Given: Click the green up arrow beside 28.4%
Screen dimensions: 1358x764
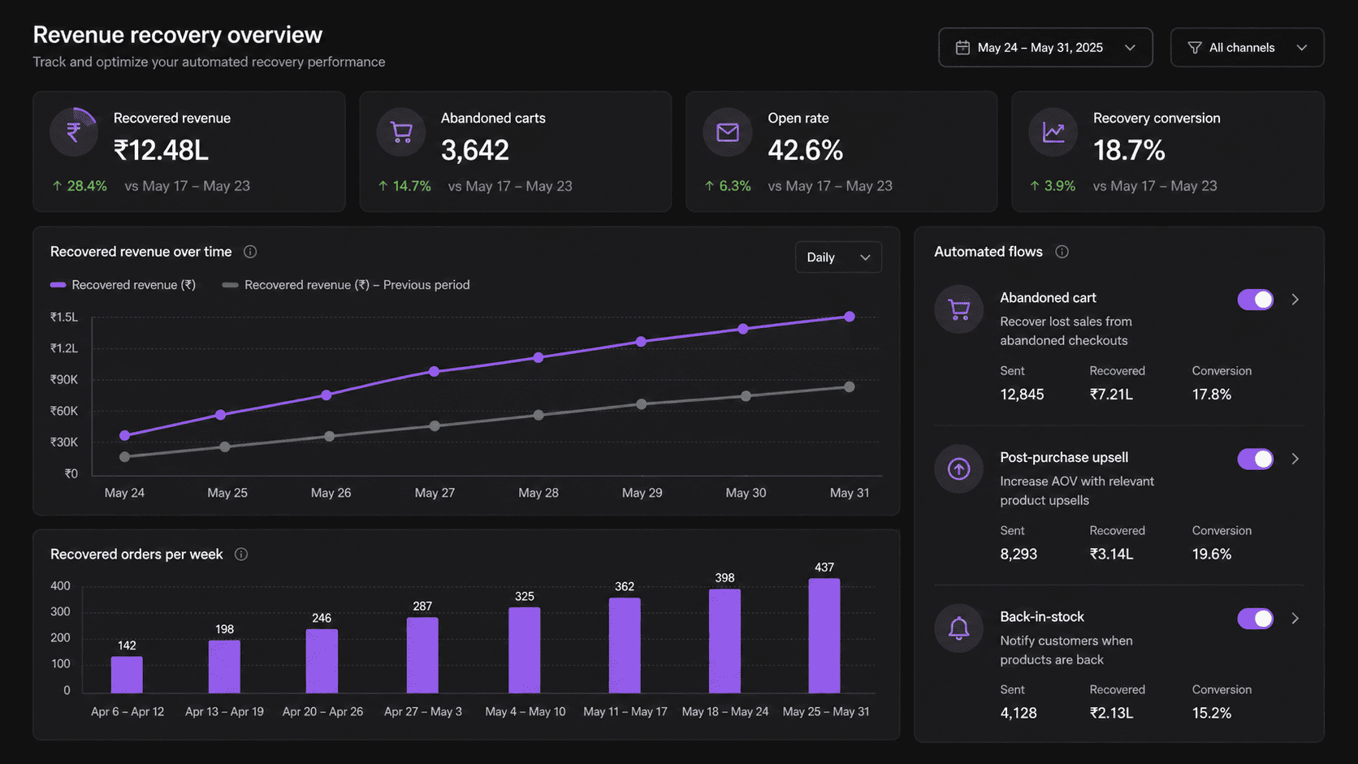Looking at the screenshot, I should (x=57, y=186).
